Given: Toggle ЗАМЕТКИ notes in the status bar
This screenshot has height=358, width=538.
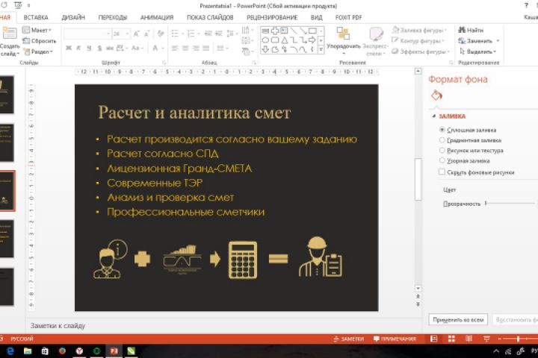Looking at the screenshot, I should point(348,339).
